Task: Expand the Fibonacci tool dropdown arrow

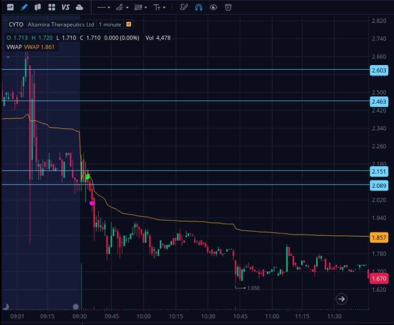Action: (146, 7)
